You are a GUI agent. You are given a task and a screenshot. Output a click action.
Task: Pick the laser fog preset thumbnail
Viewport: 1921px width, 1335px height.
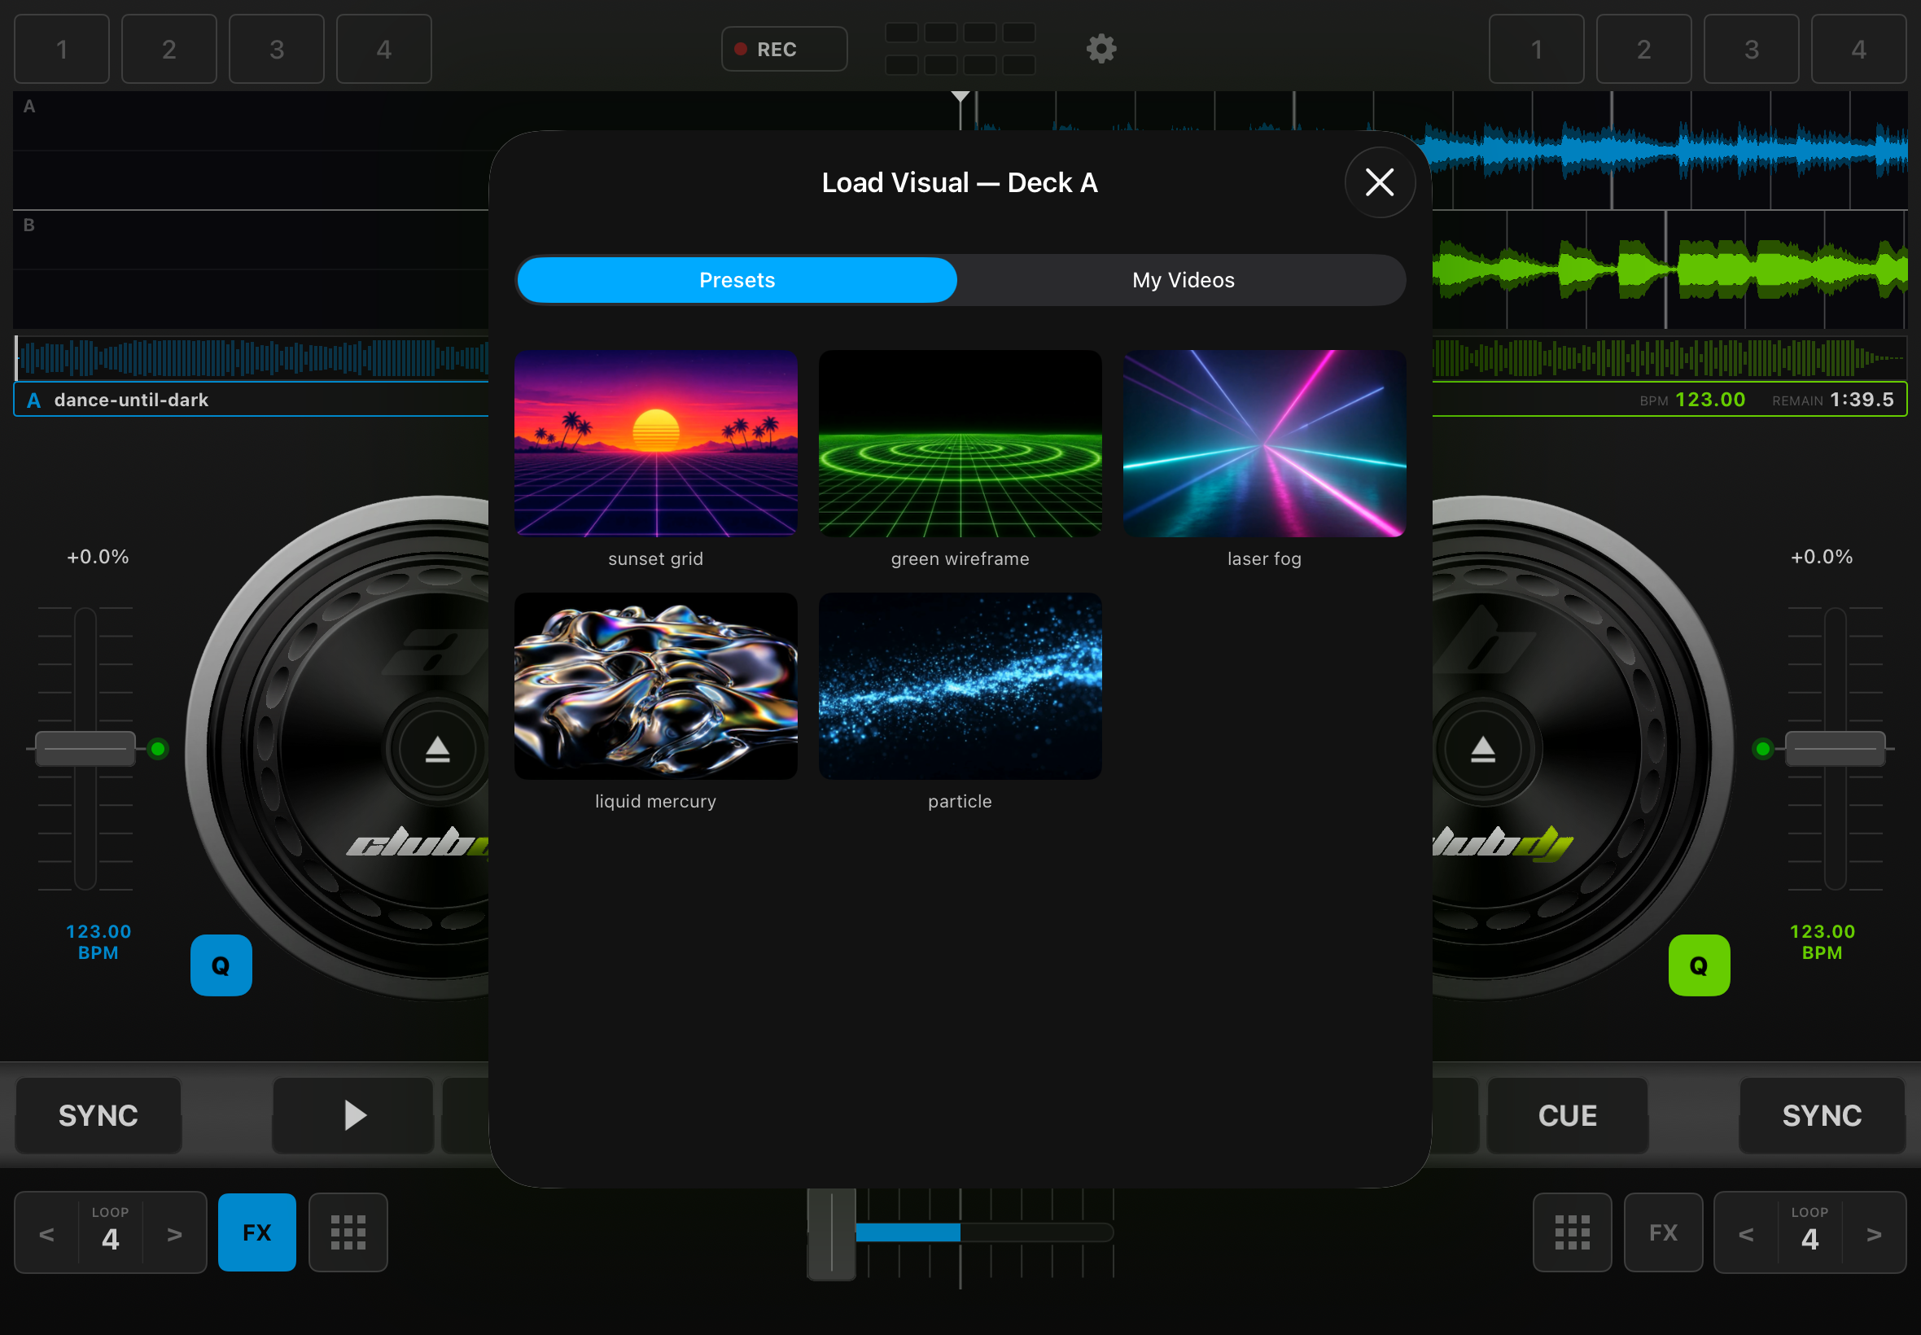coord(1263,444)
